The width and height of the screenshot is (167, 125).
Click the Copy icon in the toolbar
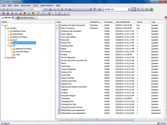(x=54, y=9)
